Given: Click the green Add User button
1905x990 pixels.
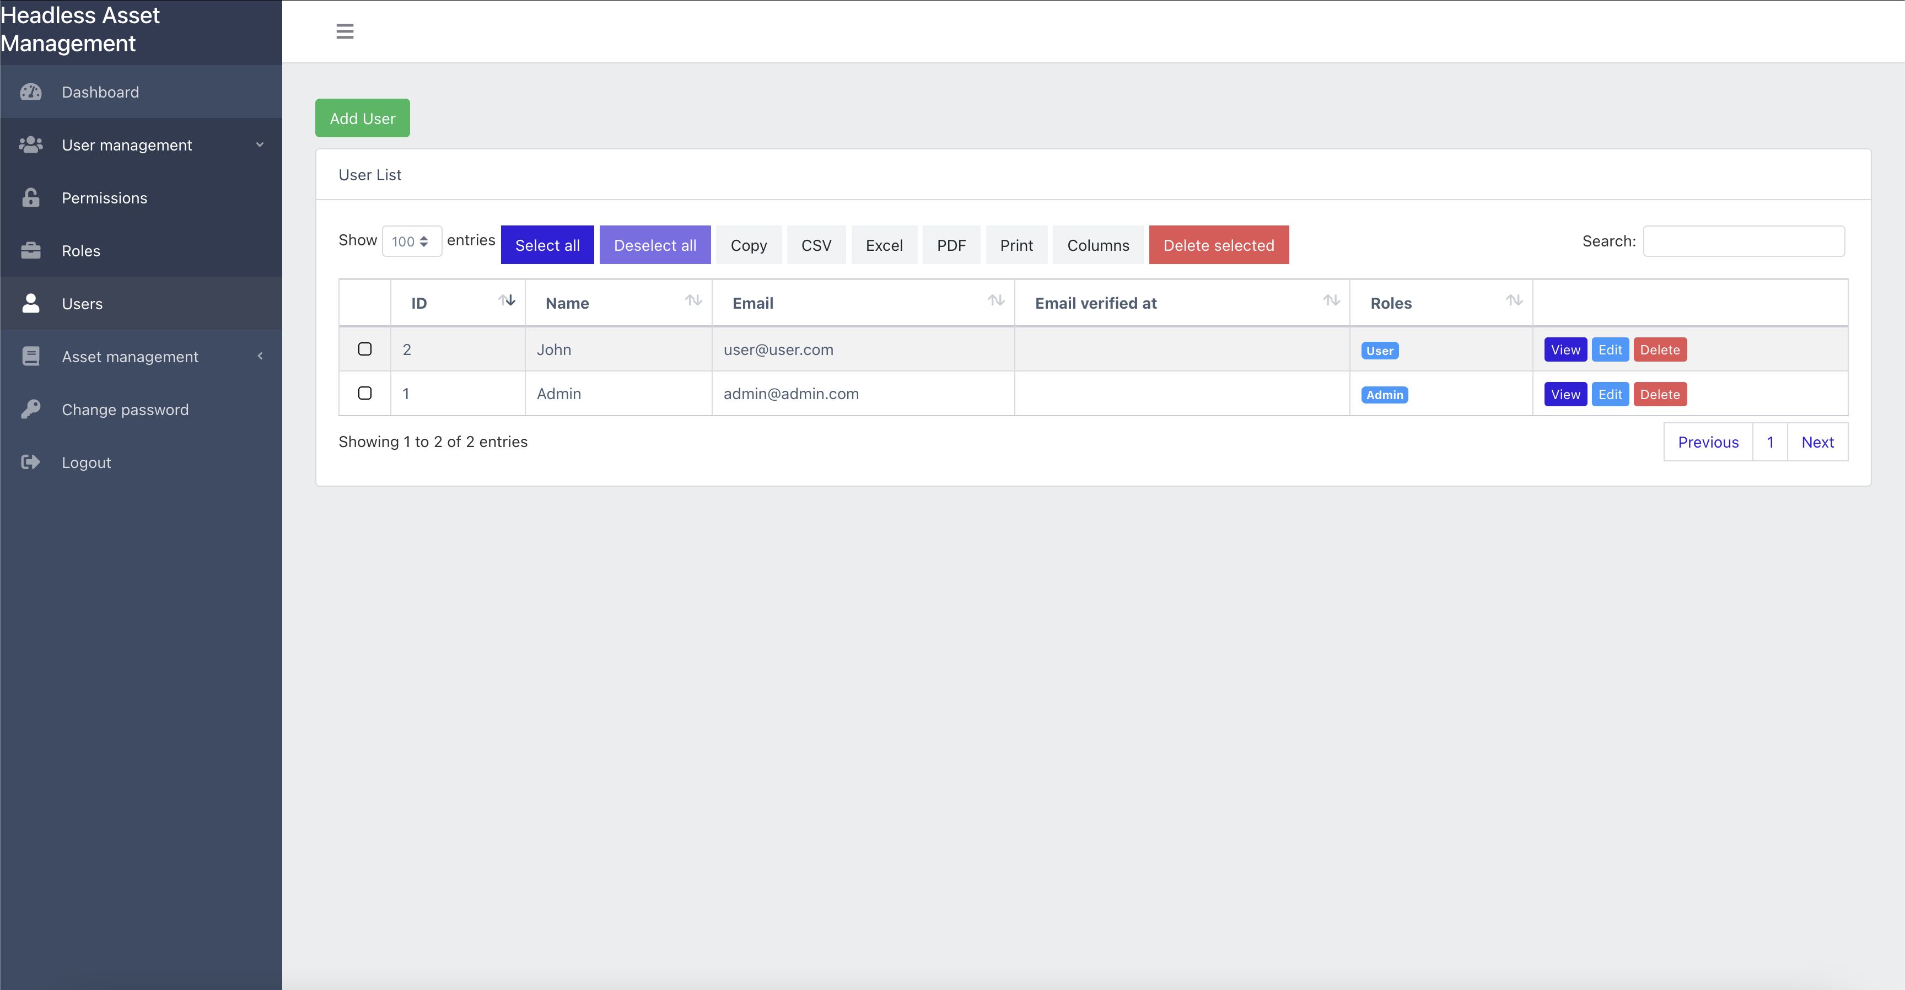Looking at the screenshot, I should click(x=362, y=119).
